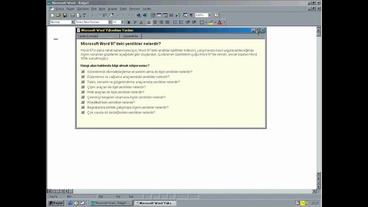Save the document using the floppy disk icon
This screenshot has height=207, width=368.
(65, 16)
